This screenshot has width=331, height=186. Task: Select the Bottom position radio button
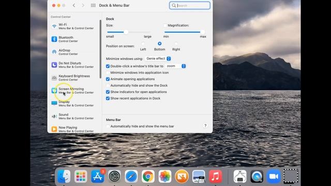(160, 43)
